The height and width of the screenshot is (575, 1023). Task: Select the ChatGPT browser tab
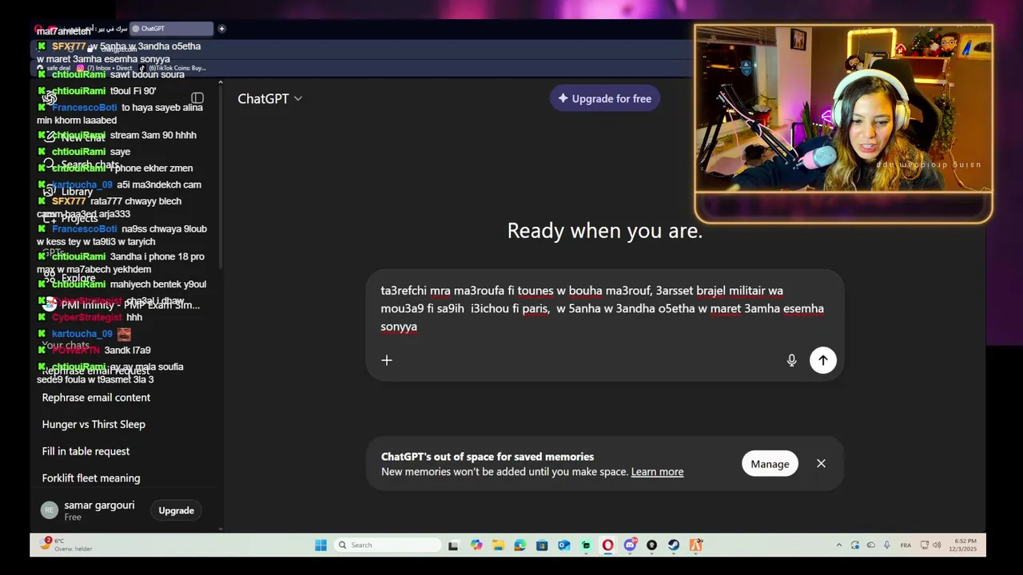pos(171,29)
